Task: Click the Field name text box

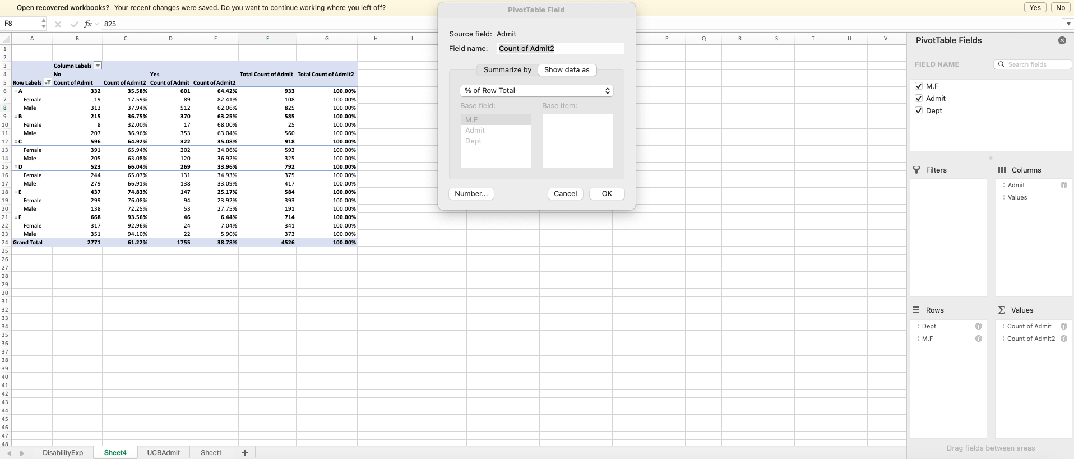Action: tap(560, 49)
